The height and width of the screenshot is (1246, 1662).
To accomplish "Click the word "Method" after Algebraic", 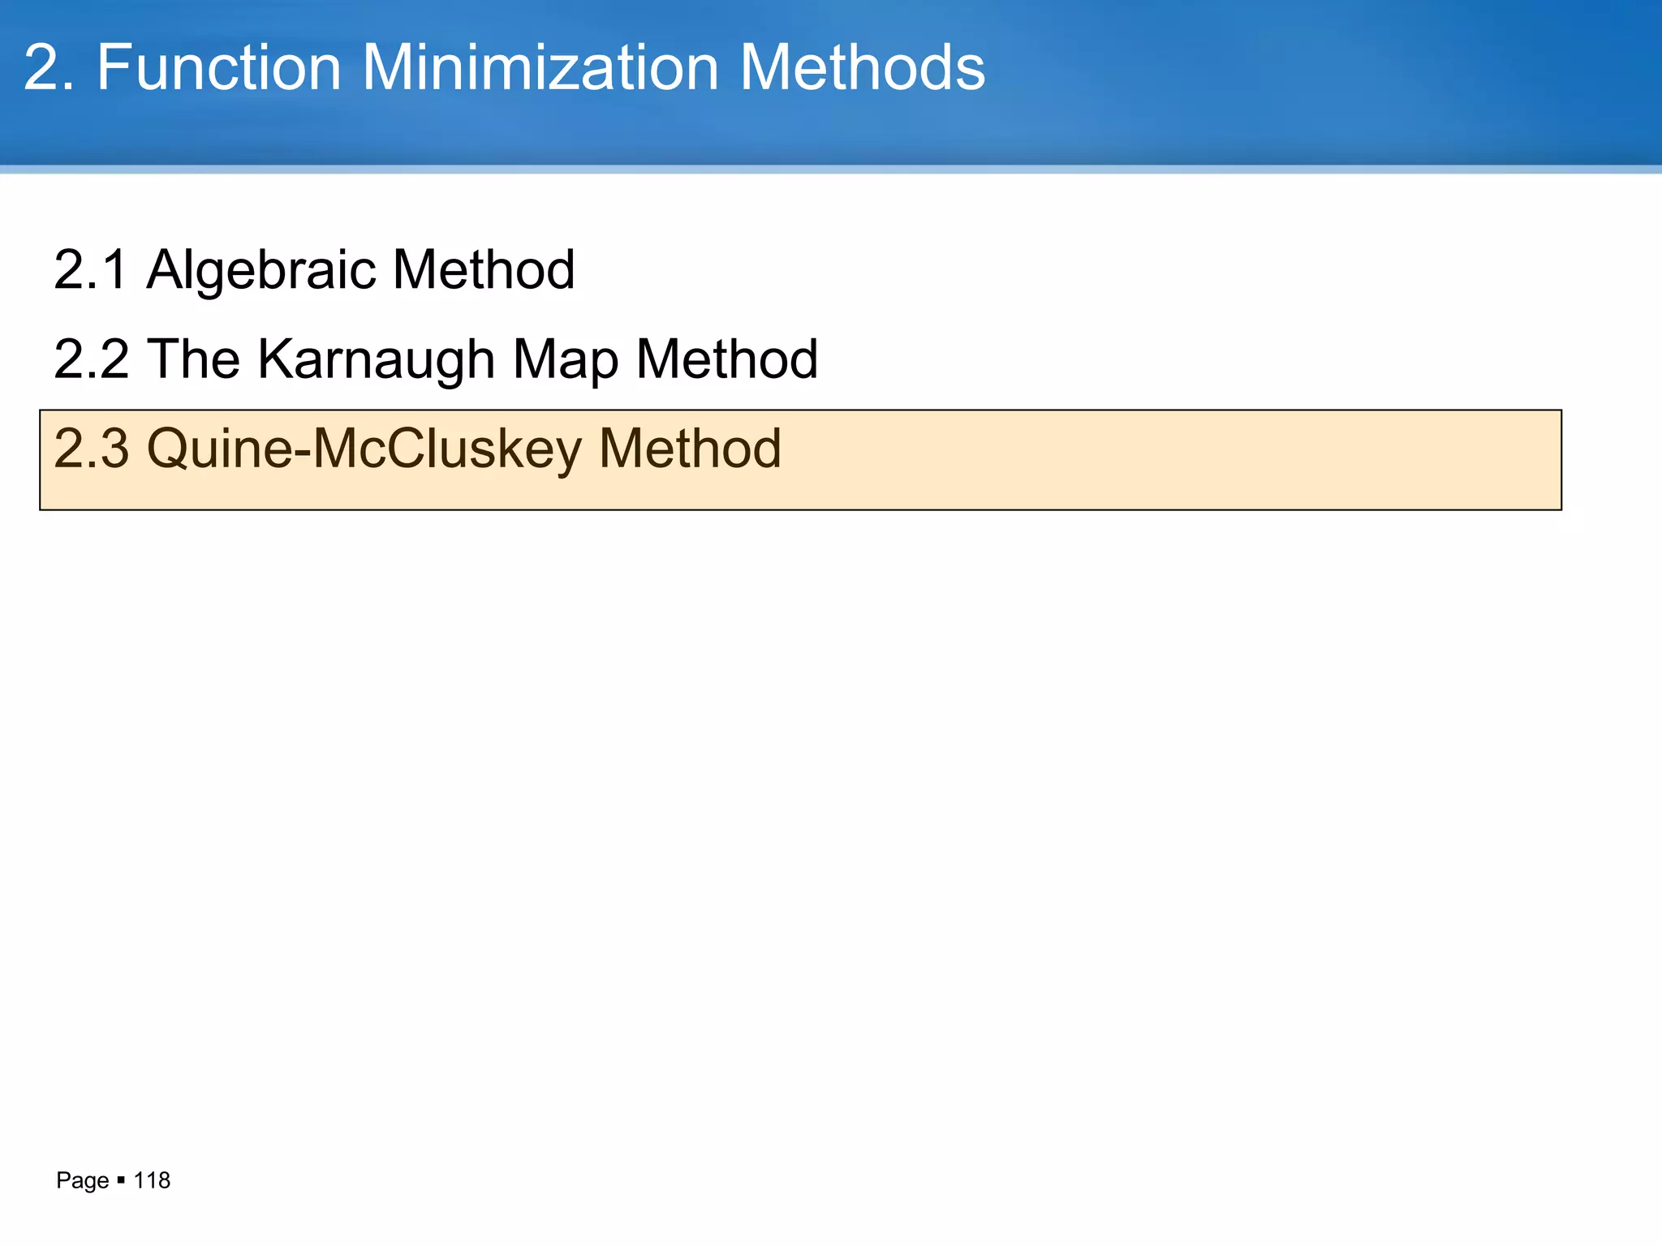I will 484,270.
